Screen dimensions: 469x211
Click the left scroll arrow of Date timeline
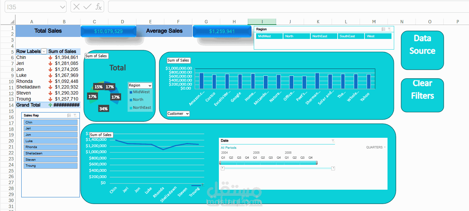[x=223, y=168]
